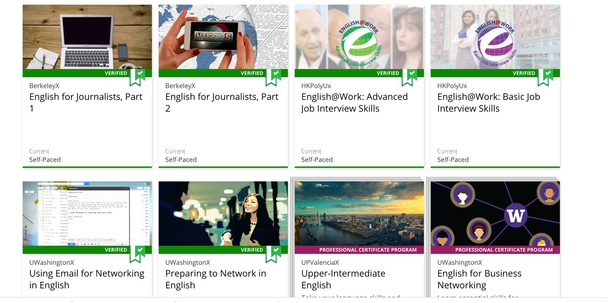This screenshot has width=608, height=303.
Task: Open English for Business Networking program
Action: tap(480, 279)
